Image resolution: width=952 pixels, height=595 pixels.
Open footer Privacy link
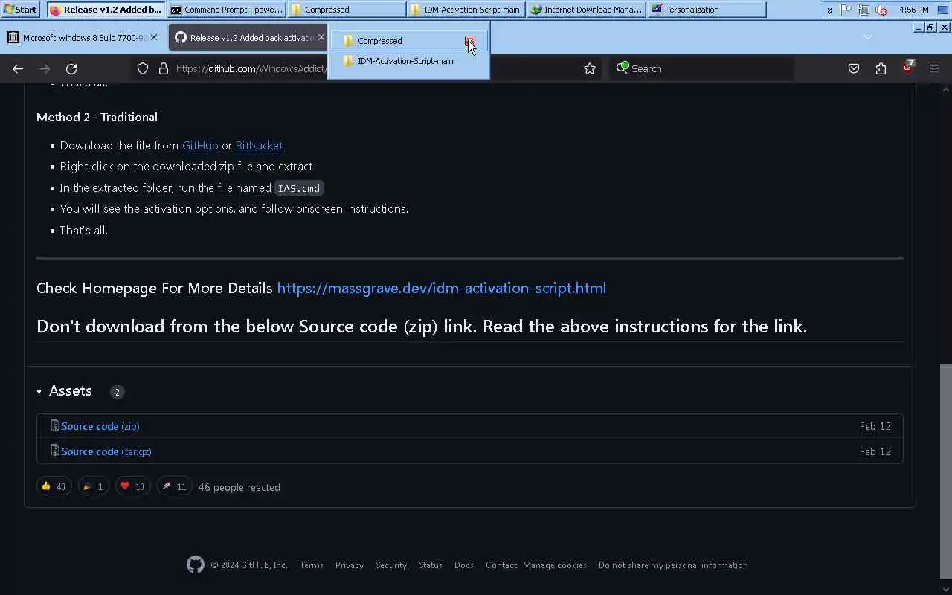350,565
